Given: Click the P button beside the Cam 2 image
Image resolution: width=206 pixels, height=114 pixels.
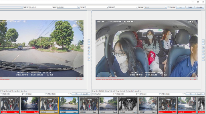Looking at the screenshot, I should [89, 60].
